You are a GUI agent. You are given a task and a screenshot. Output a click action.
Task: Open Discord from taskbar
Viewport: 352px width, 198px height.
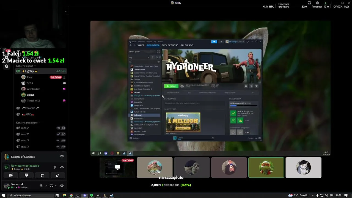click(85, 195)
